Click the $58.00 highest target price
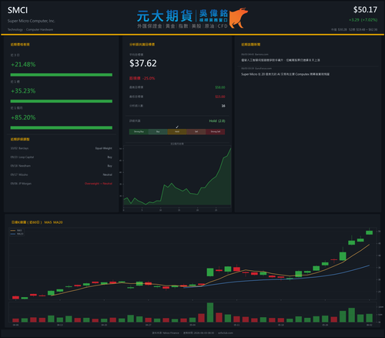The height and width of the screenshot is (338, 385). [x=220, y=87]
